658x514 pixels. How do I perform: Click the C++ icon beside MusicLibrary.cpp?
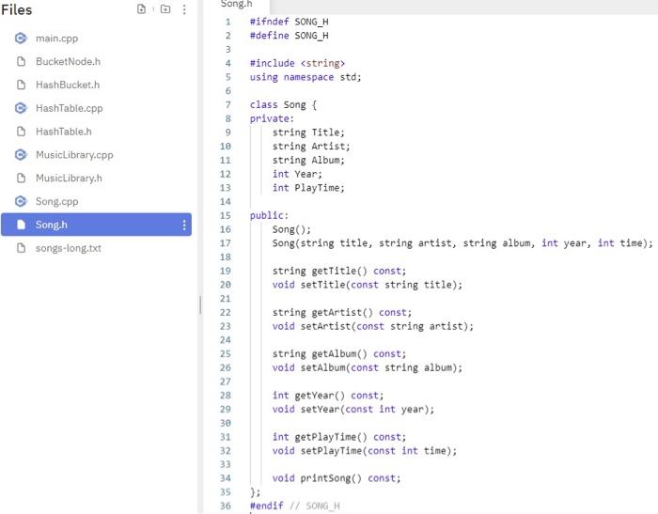pos(21,155)
